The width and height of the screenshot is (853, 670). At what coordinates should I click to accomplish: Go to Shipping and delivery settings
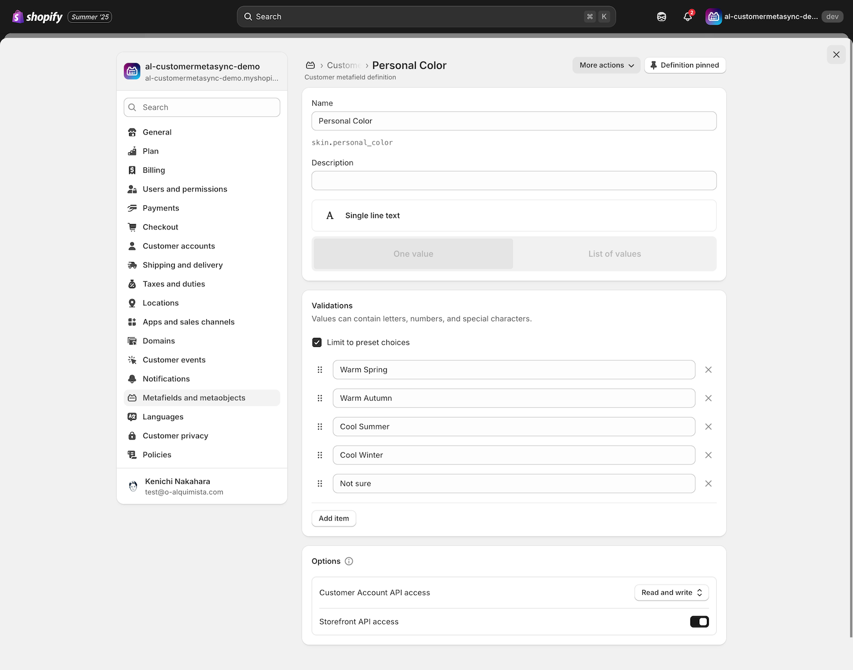(182, 265)
